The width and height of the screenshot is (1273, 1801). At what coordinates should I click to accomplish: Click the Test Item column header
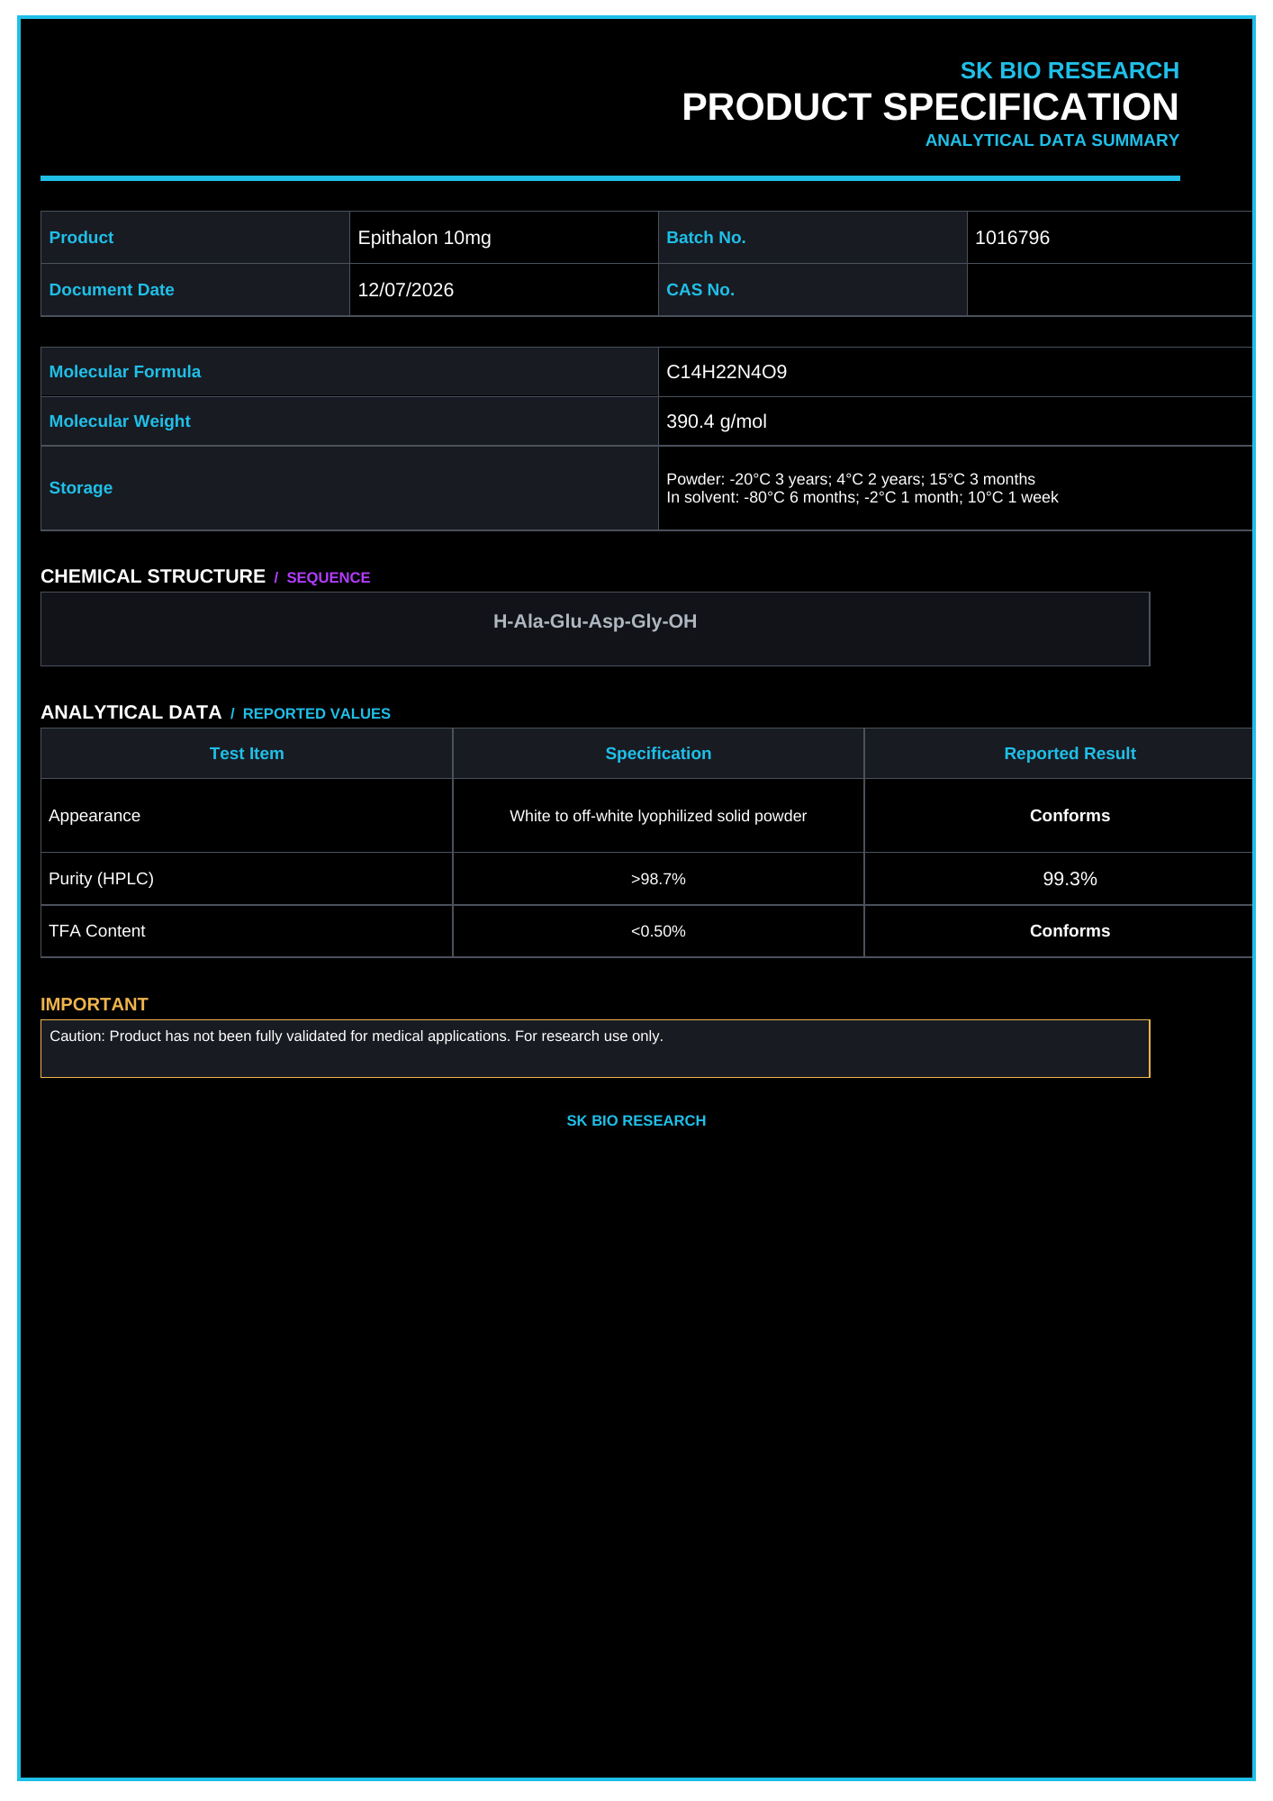coord(247,754)
